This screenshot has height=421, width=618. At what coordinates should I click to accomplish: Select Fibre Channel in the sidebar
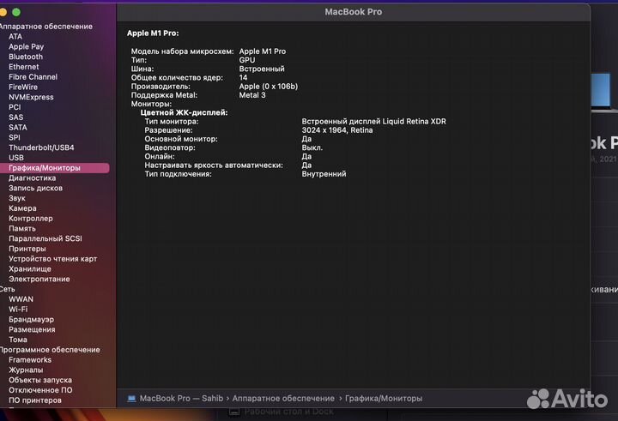pyautogui.click(x=33, y=77)
